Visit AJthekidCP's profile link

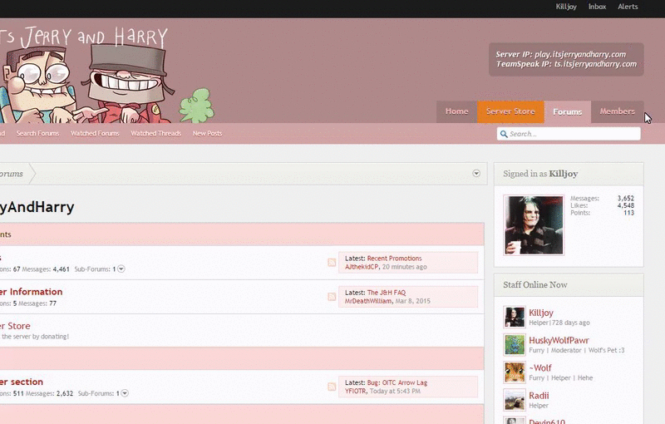362,267
